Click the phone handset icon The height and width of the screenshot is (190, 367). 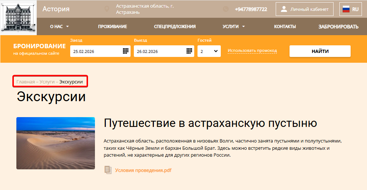tap(226, 9)
